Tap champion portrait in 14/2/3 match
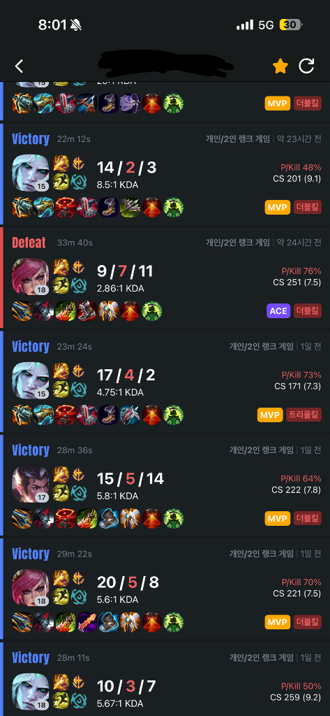330x716 pixels. pyautogui.click(x=31, y=173)
